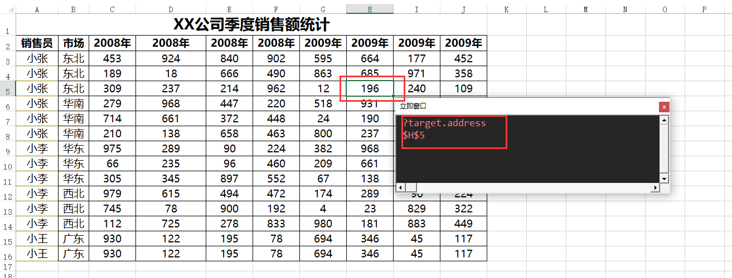
Task: Click the immediate window's vertical scroll up arrow
Action: [663, 121]
